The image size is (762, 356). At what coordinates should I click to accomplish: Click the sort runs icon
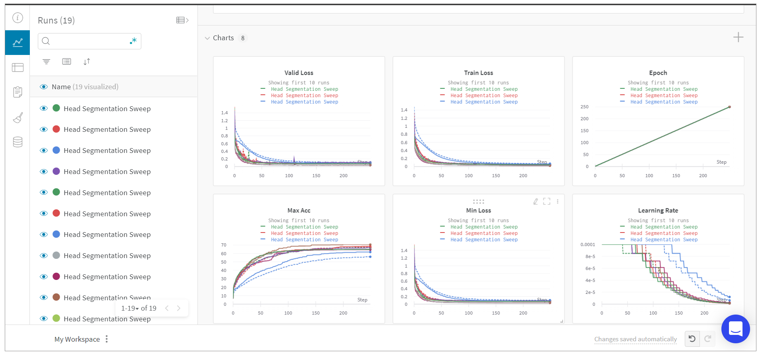[87, 62]
